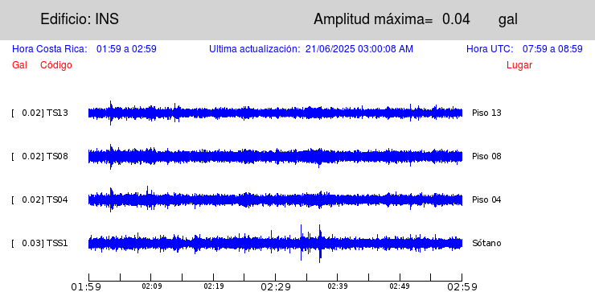
Task: Click the TS08 seismic waveform trace
Action: 275,156
